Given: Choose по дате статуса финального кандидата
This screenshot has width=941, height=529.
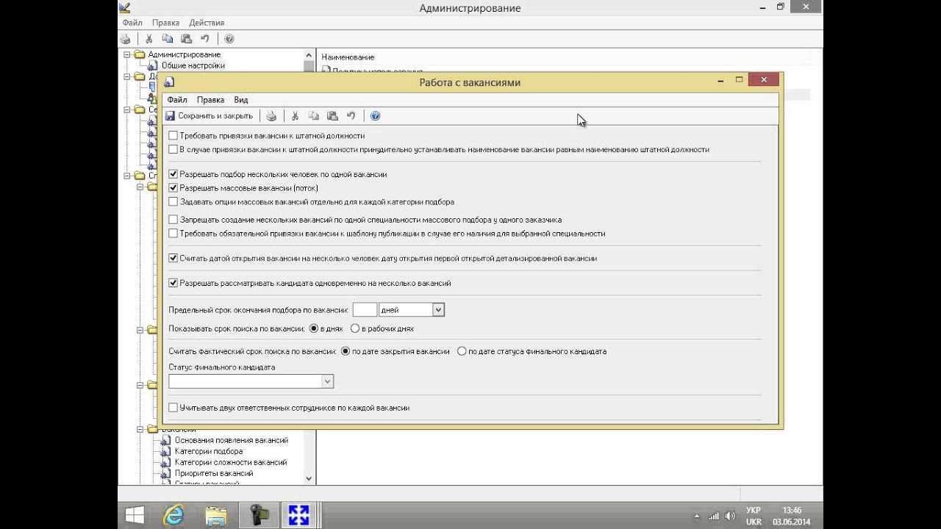Looking at the screenshot, I should tap(462, 351).
